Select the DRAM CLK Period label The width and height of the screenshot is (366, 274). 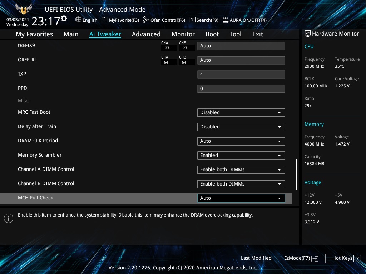point(38,141)
